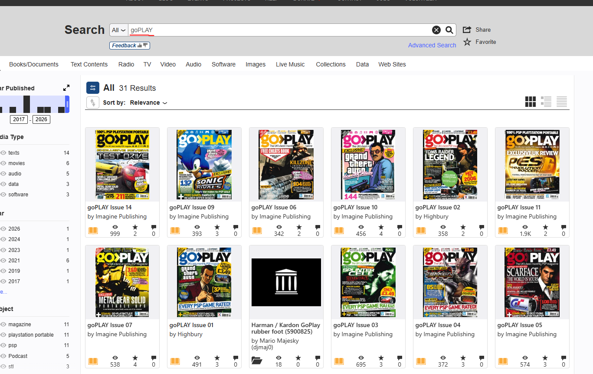Switch to the Software tab
This screenshot has height=374, width=593.
tap(223, 64)
